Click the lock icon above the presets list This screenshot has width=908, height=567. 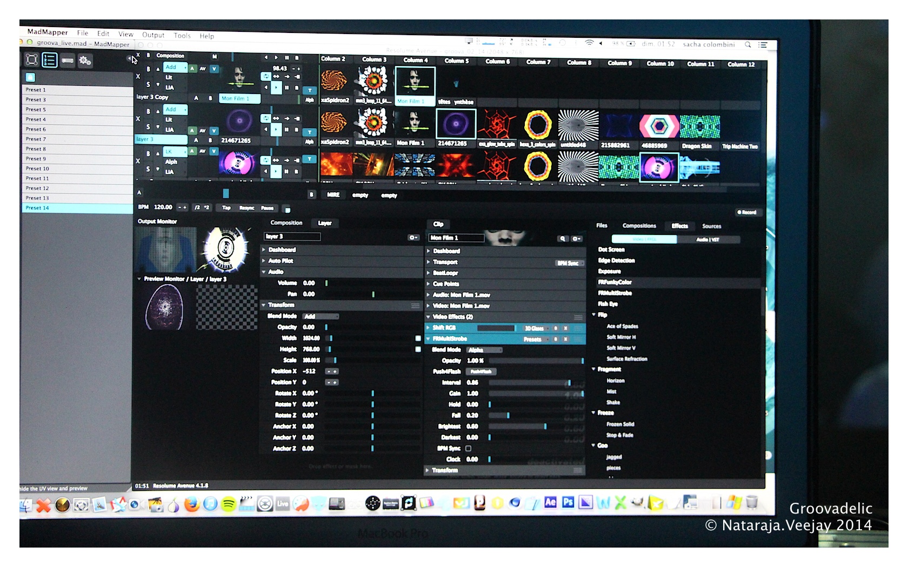(30, 77)
